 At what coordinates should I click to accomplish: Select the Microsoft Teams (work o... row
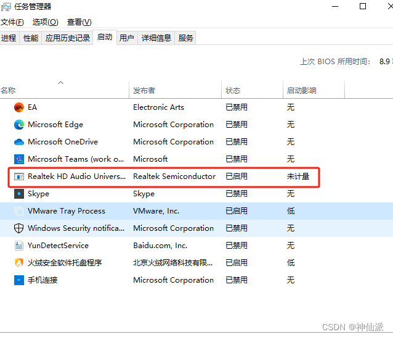(197, 159)
